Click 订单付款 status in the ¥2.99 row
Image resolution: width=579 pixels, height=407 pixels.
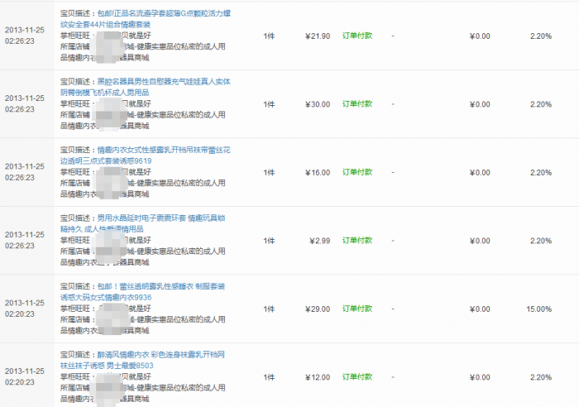coord(357,241)
